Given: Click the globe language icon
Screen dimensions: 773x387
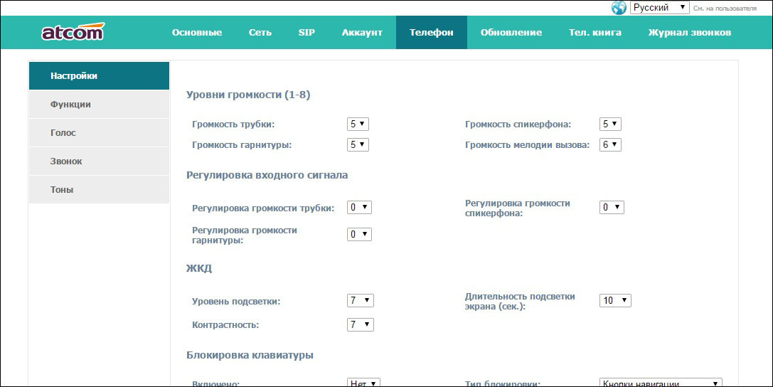Looking at the screenshot, I should pos(619,8).
